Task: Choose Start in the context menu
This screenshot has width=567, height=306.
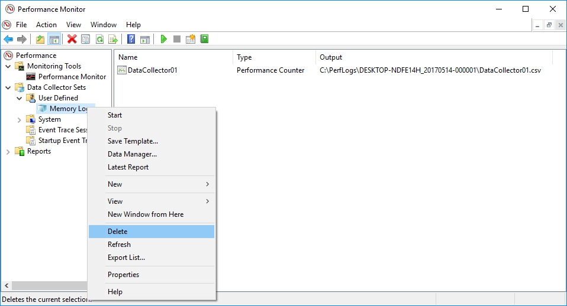Action: pos(152,115)
